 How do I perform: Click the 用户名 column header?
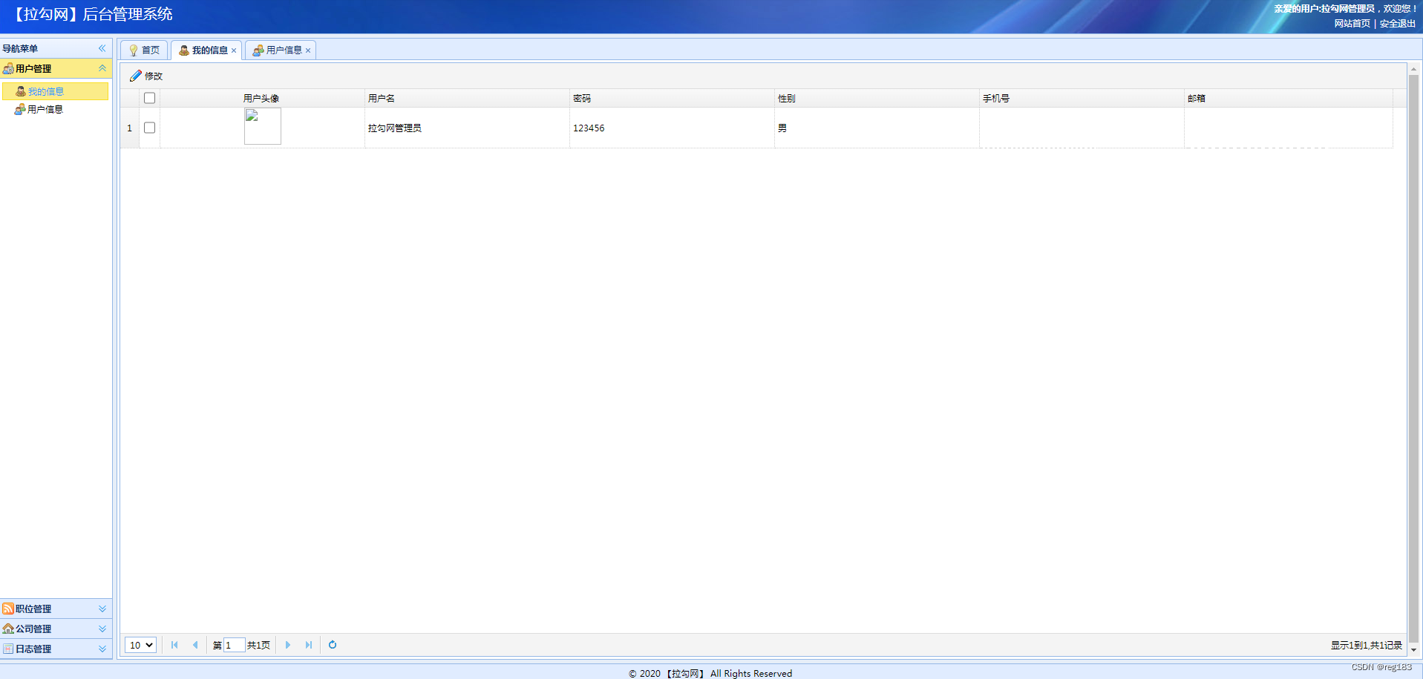point(467,98)
